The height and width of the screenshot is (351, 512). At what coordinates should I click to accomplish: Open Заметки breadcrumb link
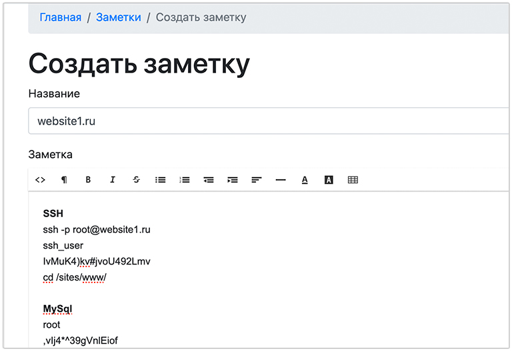pyautogui.click(x=119, y=17)
